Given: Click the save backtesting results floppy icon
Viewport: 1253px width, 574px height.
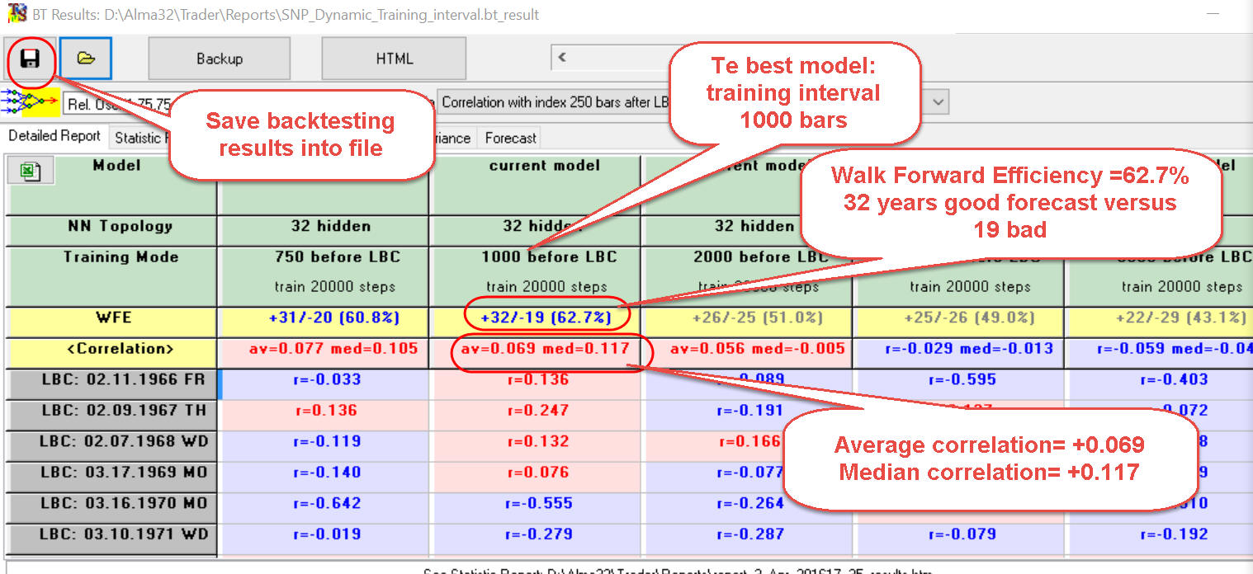Looking at the screenshot, I should [x=30, y=59].
